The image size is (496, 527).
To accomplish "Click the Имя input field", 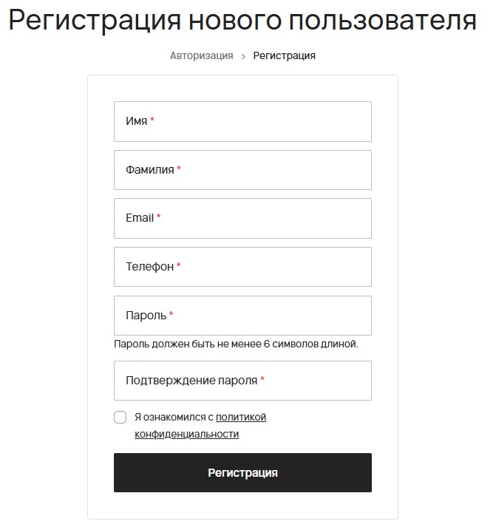I will pyautogui.click(x=242, y=121).
